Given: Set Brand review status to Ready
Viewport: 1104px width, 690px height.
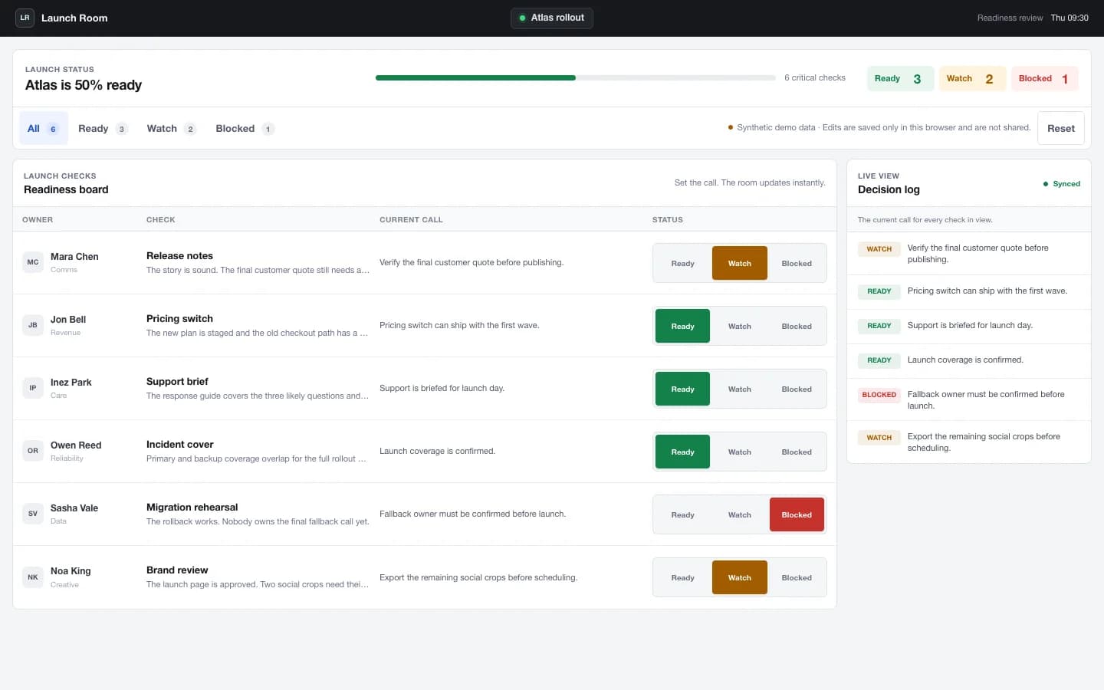Looking at the screenshot, I should [x=682, y=577].
